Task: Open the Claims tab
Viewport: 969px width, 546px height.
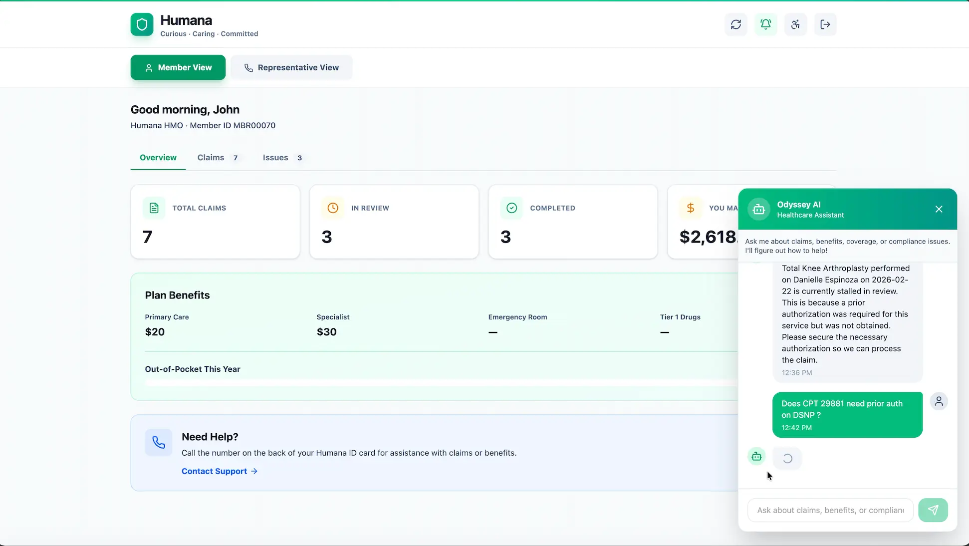Action: tap(219, 158)
